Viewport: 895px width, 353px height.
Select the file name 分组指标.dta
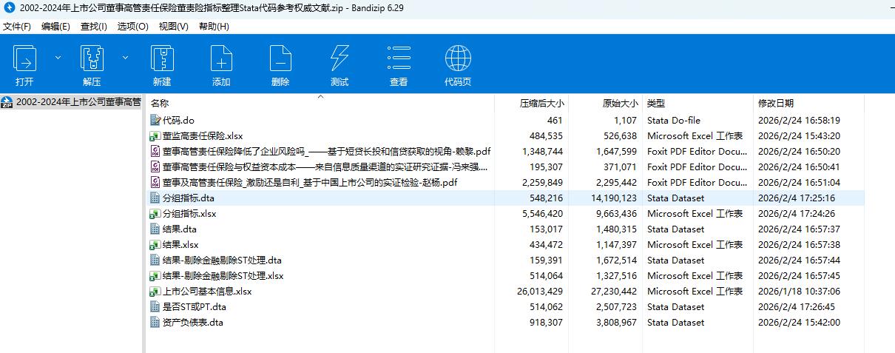pos(189,198)
